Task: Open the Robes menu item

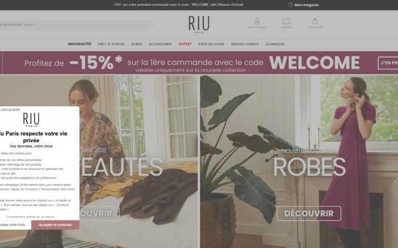Action: (x=136, y=44)
